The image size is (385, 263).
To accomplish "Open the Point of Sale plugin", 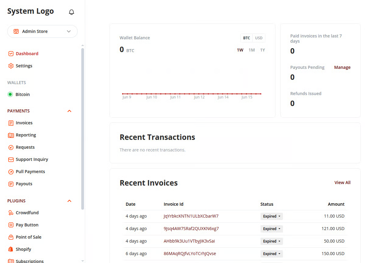I will [29, 237].
